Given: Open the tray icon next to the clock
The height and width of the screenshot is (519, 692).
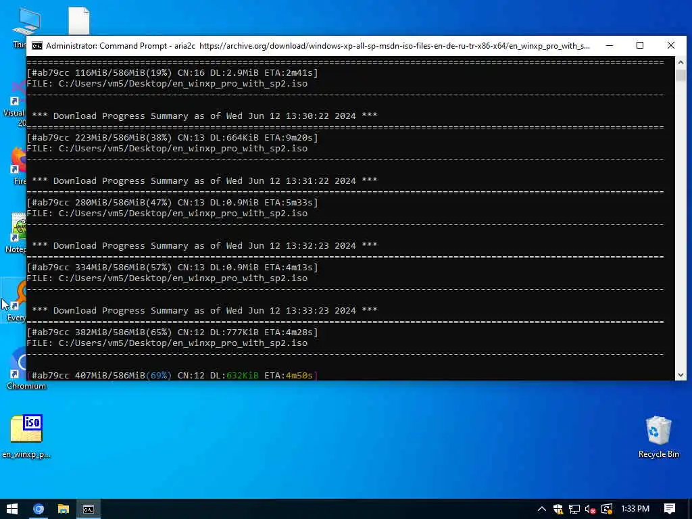Looking at the screenshot, I should click(x=607, y=510).
